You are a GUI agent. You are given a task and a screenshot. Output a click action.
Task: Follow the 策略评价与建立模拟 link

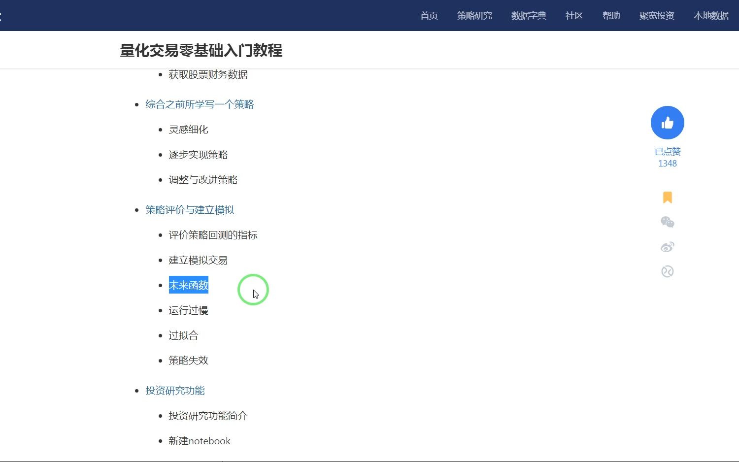pos(190,210)
